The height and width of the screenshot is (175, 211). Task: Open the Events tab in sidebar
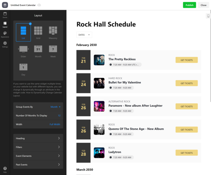pos(5,15)
